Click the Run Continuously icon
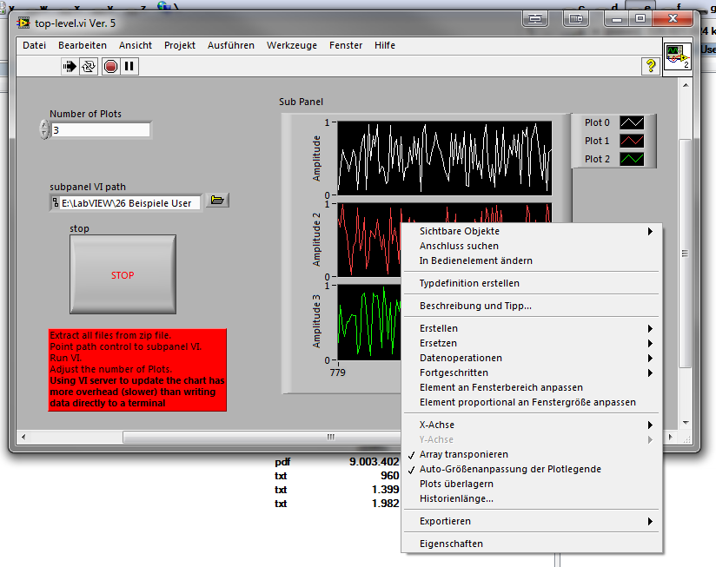This screenshot has width=716, height=567. click(x=89, y=66)
